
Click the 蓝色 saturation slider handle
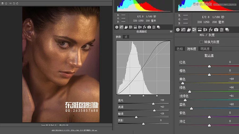[x=191, y=109]
